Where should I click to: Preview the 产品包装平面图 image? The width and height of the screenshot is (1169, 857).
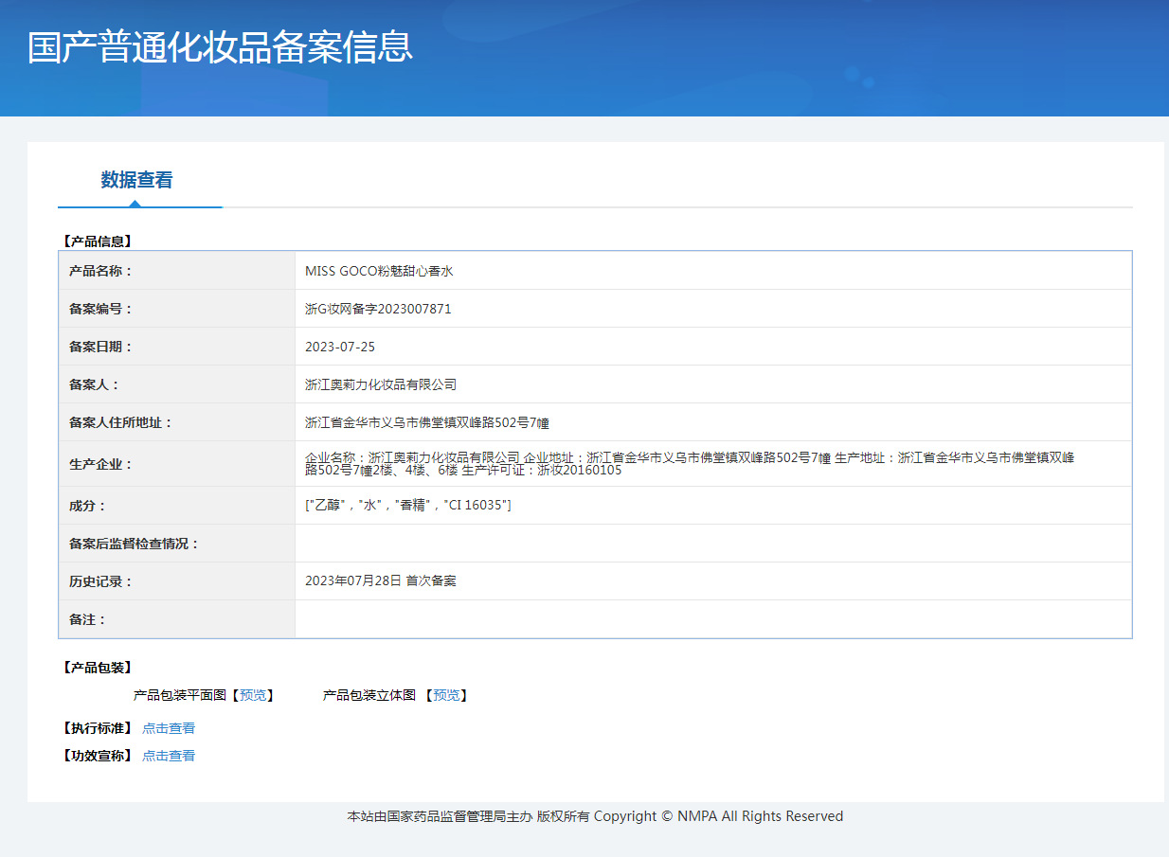click(x=253, y=695)
